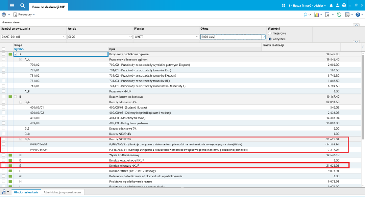Viewport: 365px width, 197px height.
Task: Open the bar chart analysis icon
Action: (x=317, y=15)
